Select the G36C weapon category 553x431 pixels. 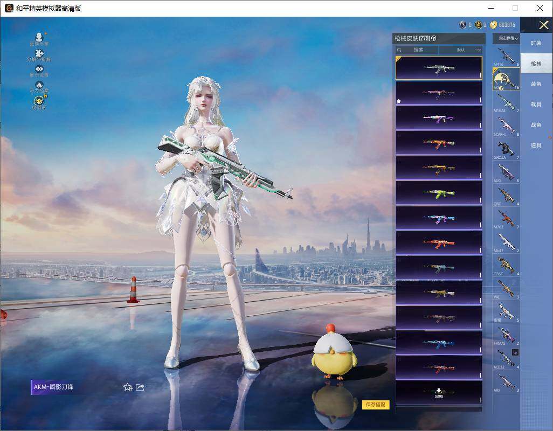tap(506, 266)
